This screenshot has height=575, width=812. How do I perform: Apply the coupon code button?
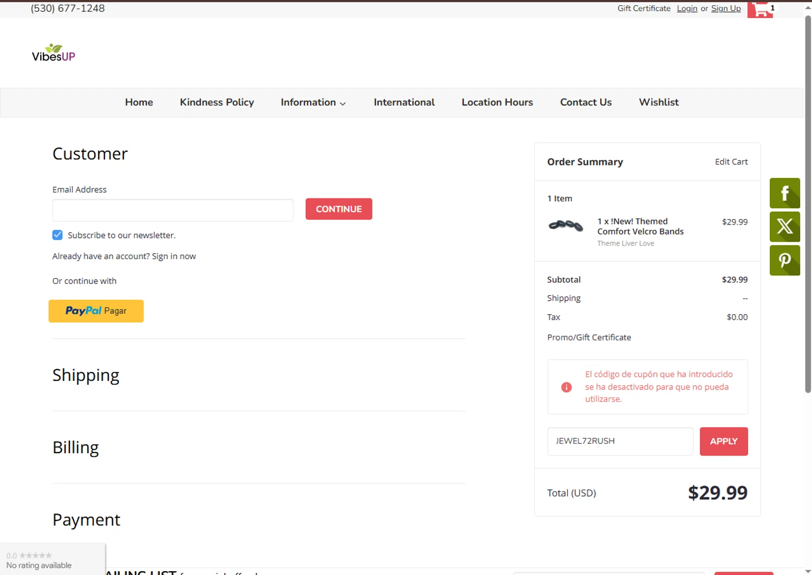724,441
